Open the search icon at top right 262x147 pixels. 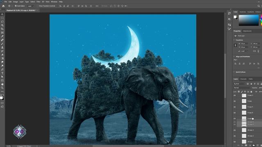tap(258, 6)
